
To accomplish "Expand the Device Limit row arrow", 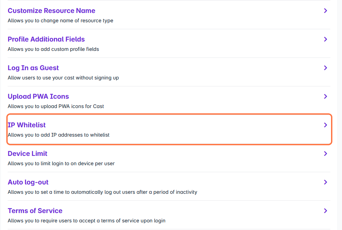I will click(x=325, y=154).
